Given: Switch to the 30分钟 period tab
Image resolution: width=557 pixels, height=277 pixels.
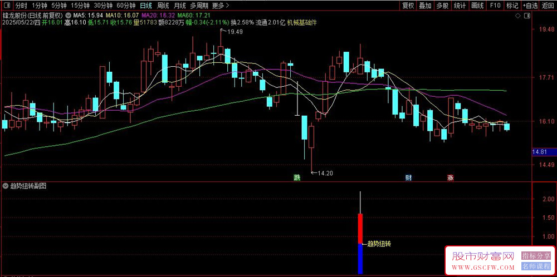Looking at the screenshot, I should (x=104, y=6).
